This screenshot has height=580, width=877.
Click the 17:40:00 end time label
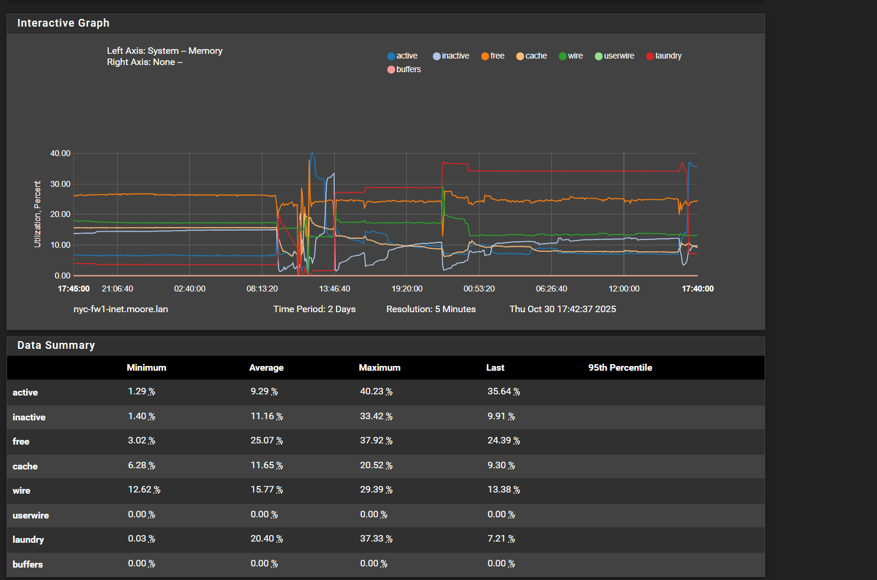point(697,289)
